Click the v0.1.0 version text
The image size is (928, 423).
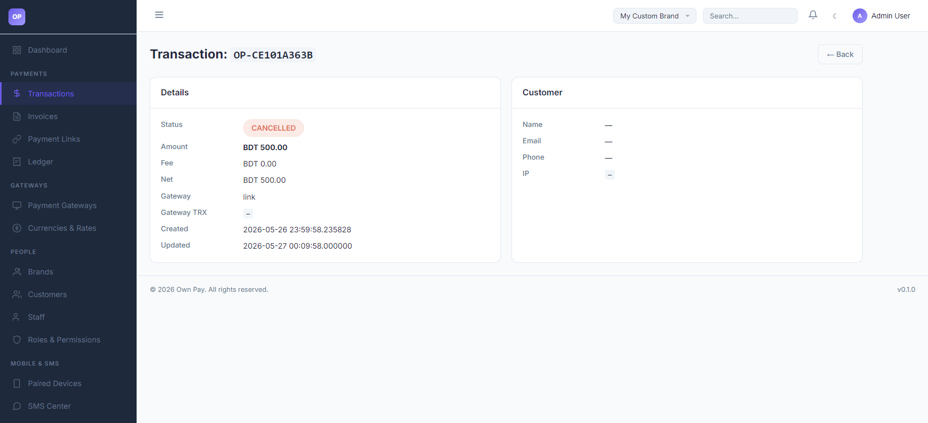(x=906, y=290)
